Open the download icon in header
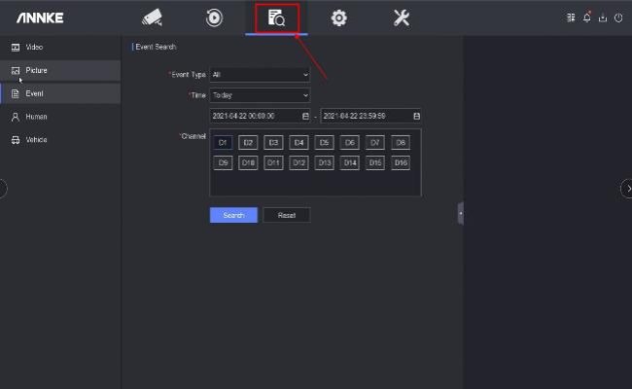Screen dimensions: 632x389 click(x=603, y=18)
